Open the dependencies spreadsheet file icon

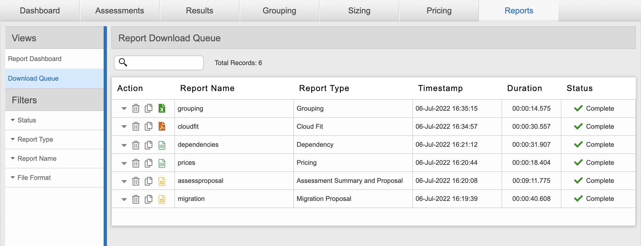162,145
